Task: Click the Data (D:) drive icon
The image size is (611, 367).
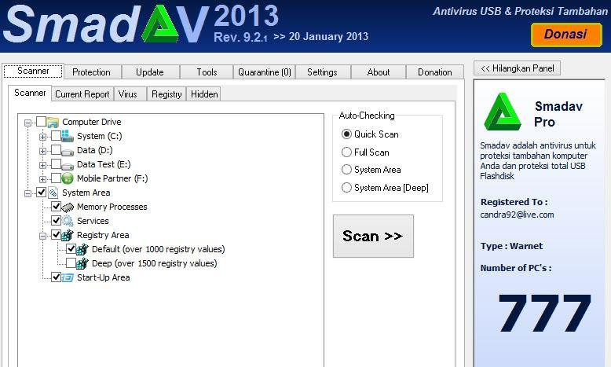Action: tap(68, 152)
